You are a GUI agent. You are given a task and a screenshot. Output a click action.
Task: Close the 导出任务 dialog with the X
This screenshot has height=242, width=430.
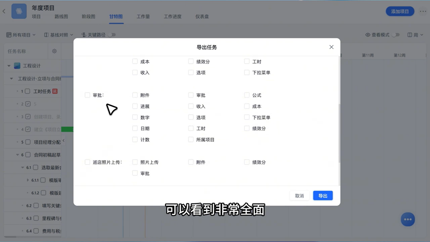(x=331, y=47)
